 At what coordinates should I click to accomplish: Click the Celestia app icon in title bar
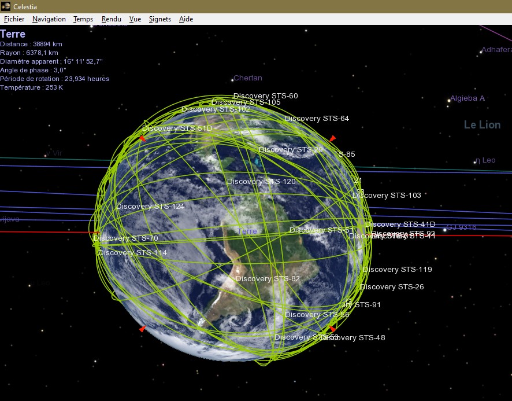pos(6,6)
